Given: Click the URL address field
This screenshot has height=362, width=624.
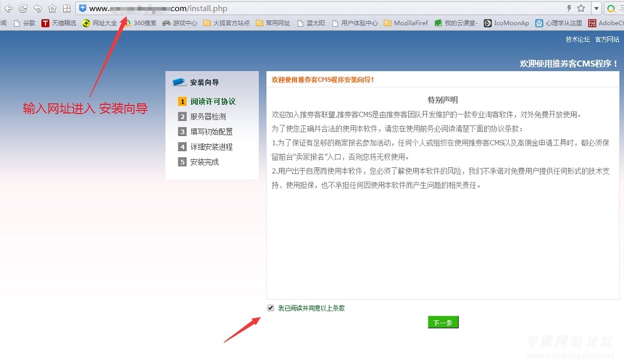Looking at the screenshot, I should (x=312, y=9).
